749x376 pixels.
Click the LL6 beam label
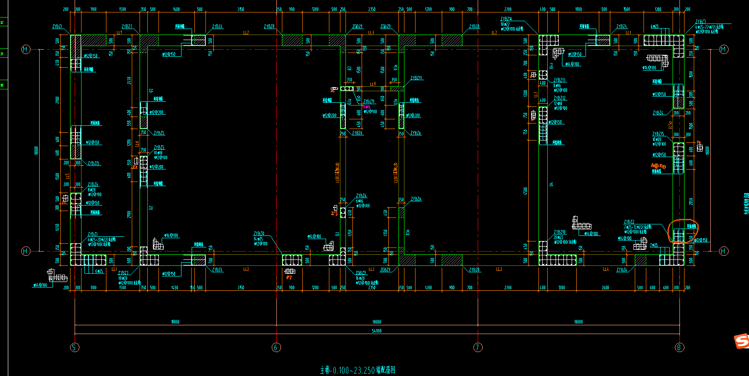tap(137, 144)
